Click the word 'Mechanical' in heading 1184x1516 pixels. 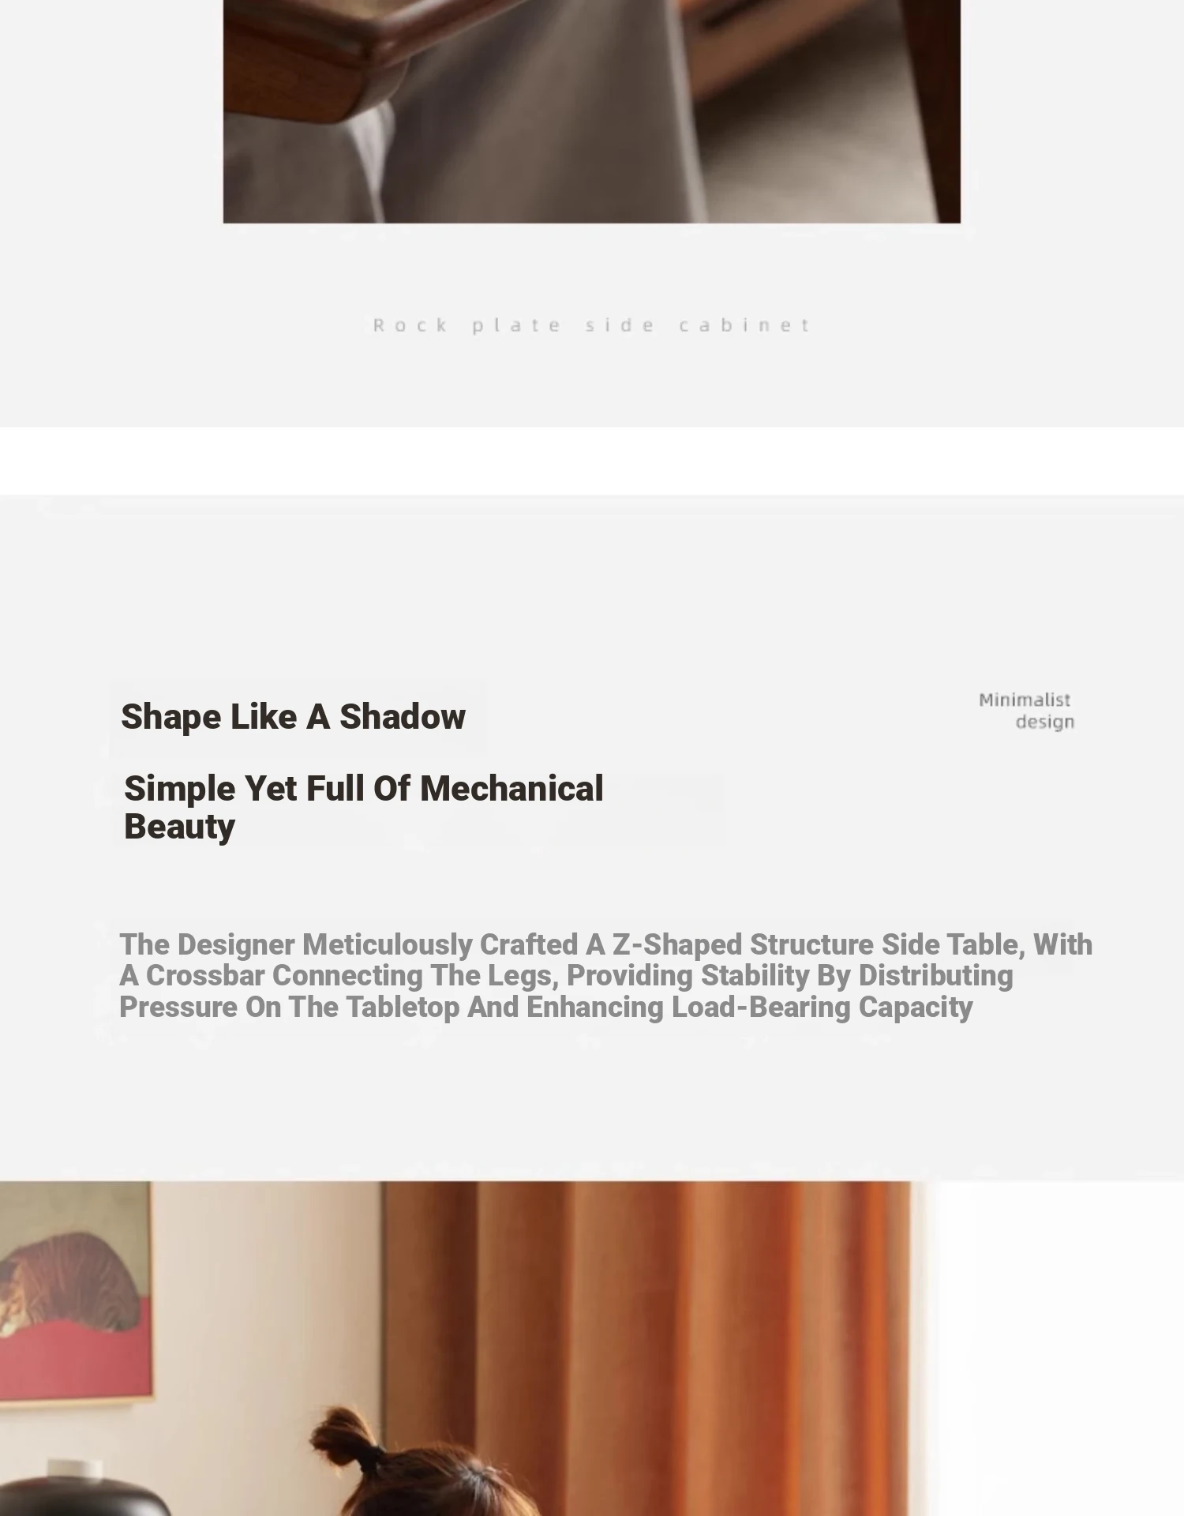[511, 789]
